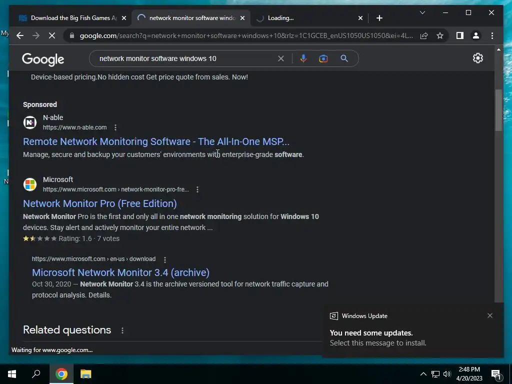Open Remote Network Monitoring Software link
This screenshot has width=512, height=384.
pos(156,141)
